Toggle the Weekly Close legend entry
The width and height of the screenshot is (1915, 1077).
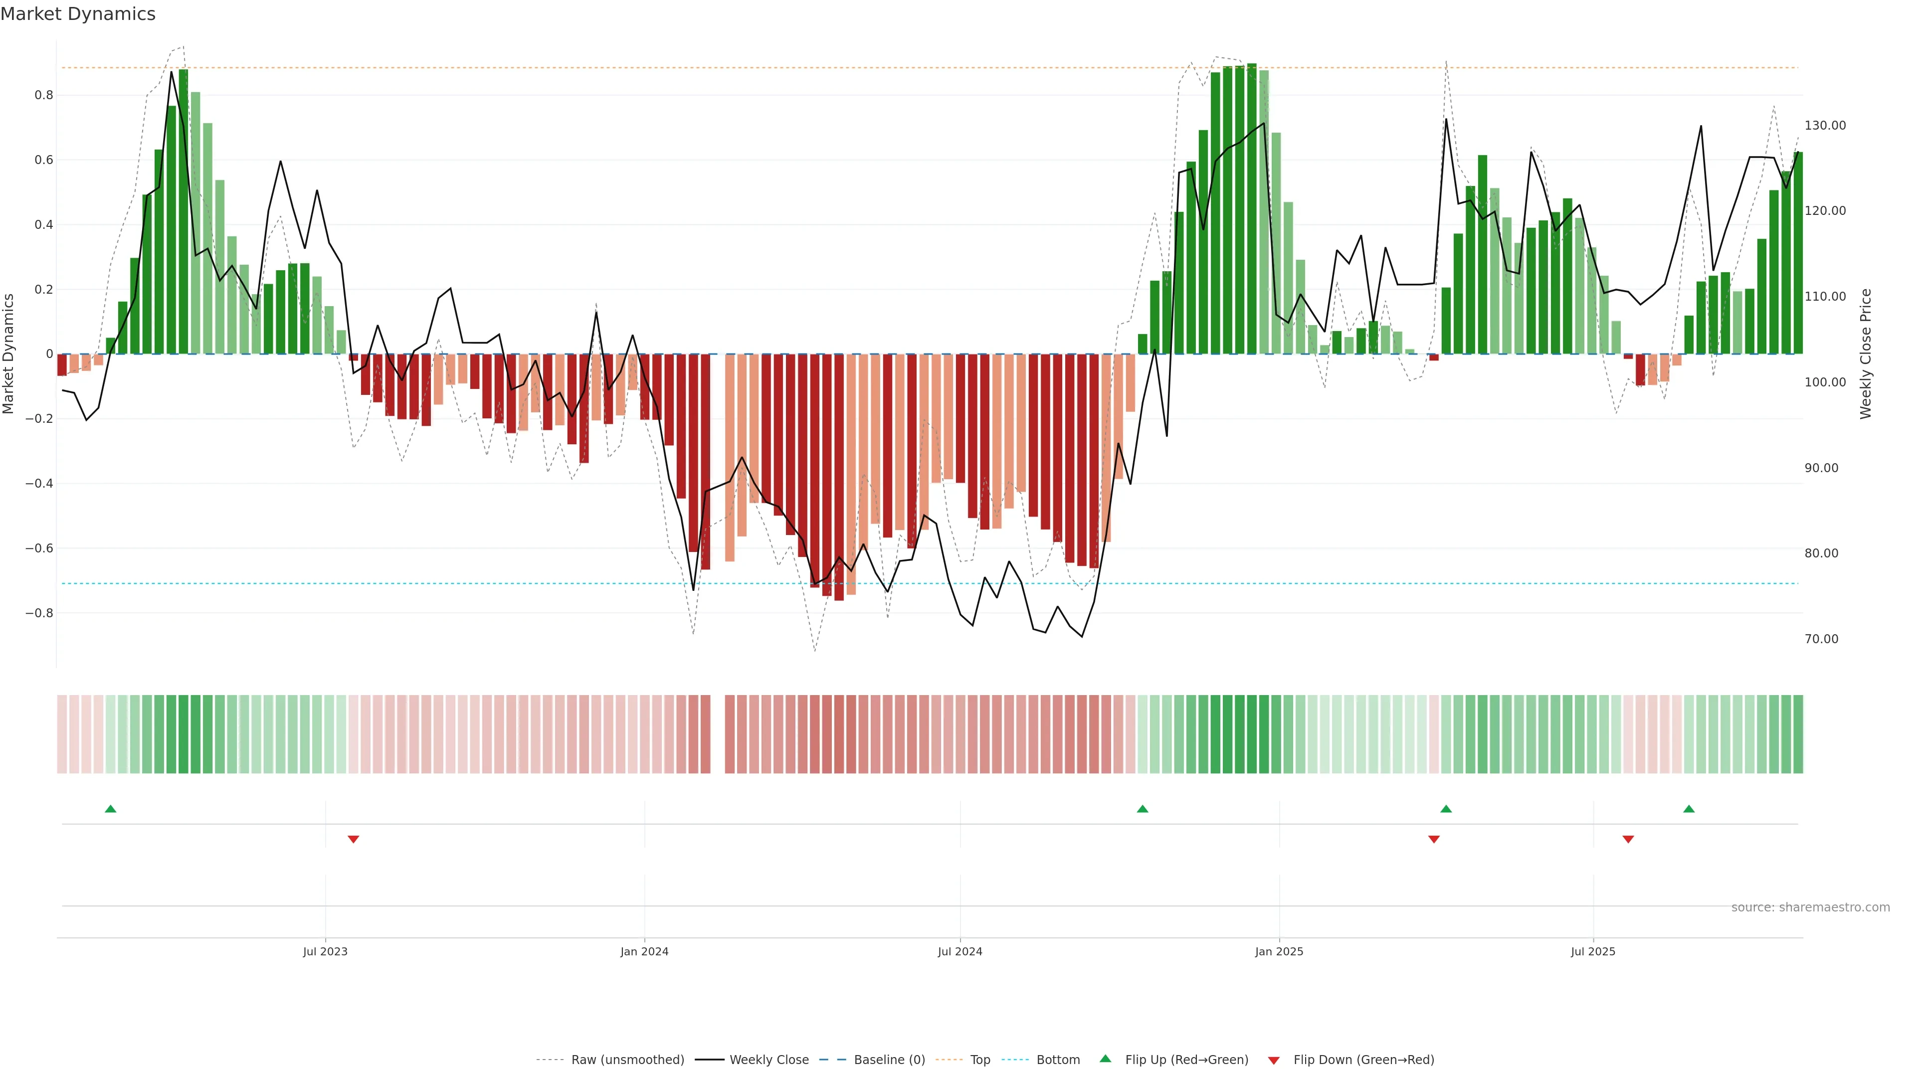click(768, 1060)
